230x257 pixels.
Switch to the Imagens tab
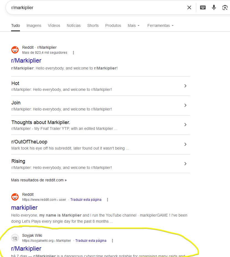[x=34, y=25]
